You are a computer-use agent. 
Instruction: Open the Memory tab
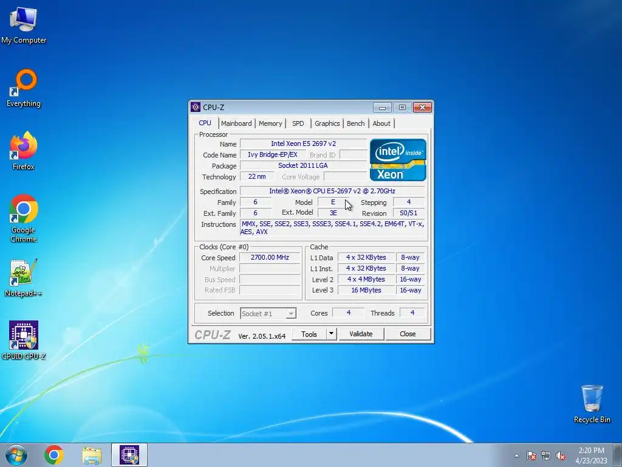click(x=270, y=123)
